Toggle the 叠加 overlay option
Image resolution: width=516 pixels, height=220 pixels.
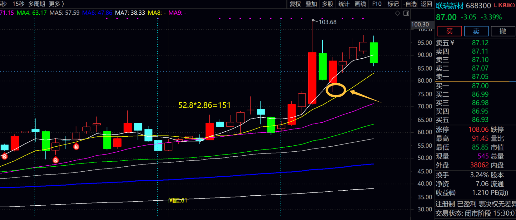[311, 4]
